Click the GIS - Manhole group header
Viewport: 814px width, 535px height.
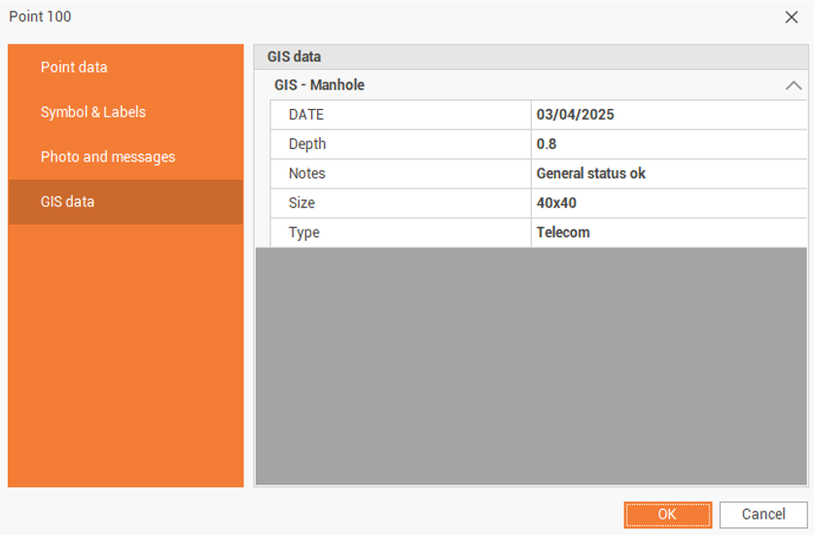[320, 86]
